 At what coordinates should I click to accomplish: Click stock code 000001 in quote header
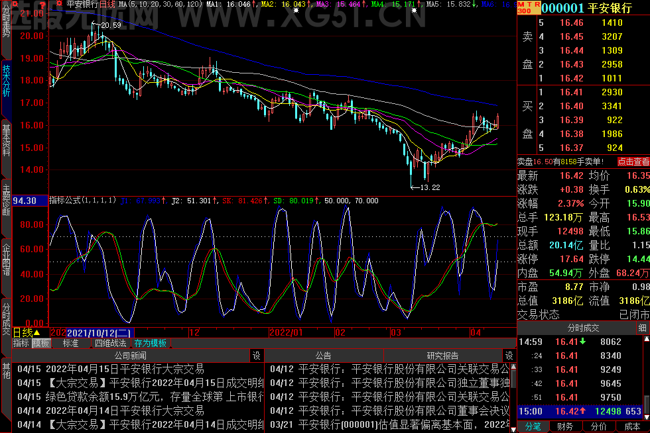(x=562, y=7)
